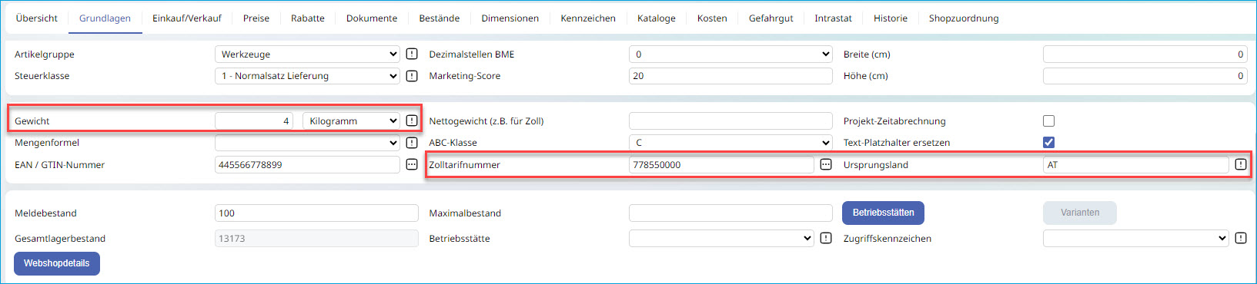Click the Breite (cm) input field

[1145, 54]
